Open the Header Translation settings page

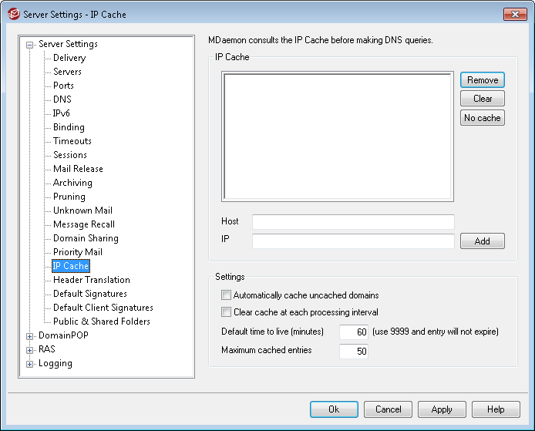(91, 280)
